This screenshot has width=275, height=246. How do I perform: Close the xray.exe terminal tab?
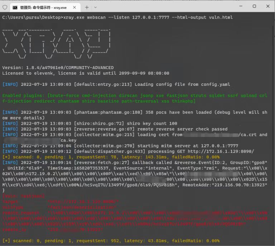click(74, 8)
